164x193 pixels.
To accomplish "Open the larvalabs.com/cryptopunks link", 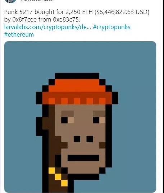I will (47, 27).
